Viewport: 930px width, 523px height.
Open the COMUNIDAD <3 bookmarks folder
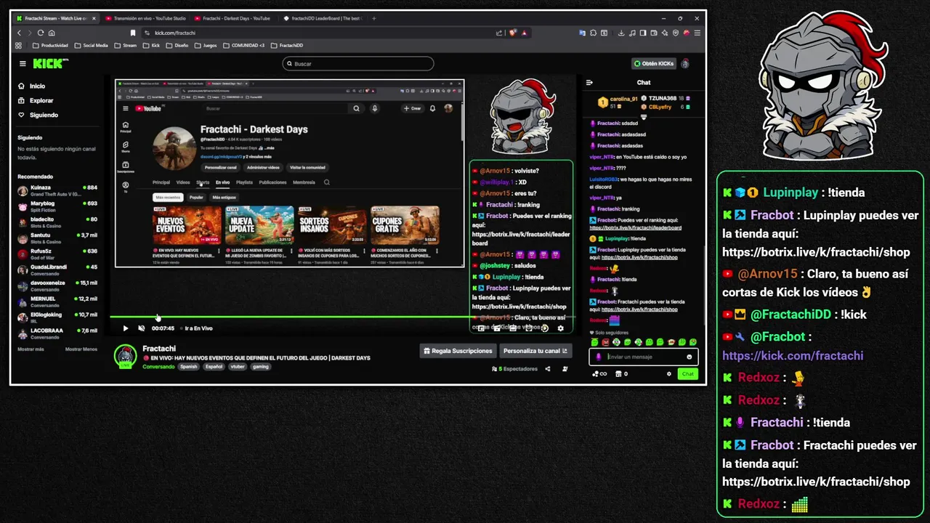[x=243, y=45]
